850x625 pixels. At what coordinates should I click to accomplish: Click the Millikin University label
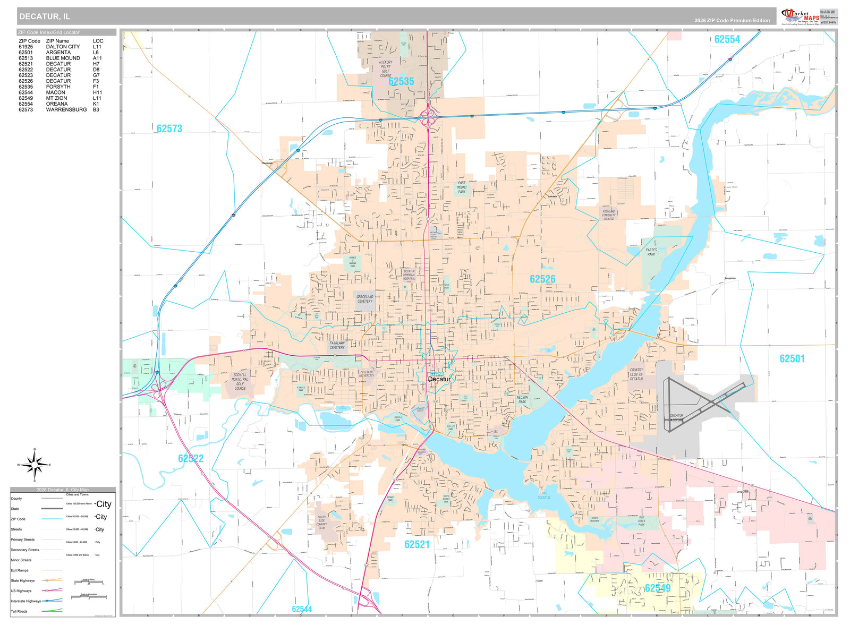click(367, 374)
